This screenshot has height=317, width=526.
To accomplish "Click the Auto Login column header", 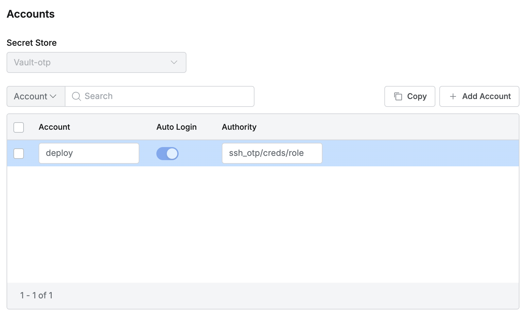I will click(176, 127).
